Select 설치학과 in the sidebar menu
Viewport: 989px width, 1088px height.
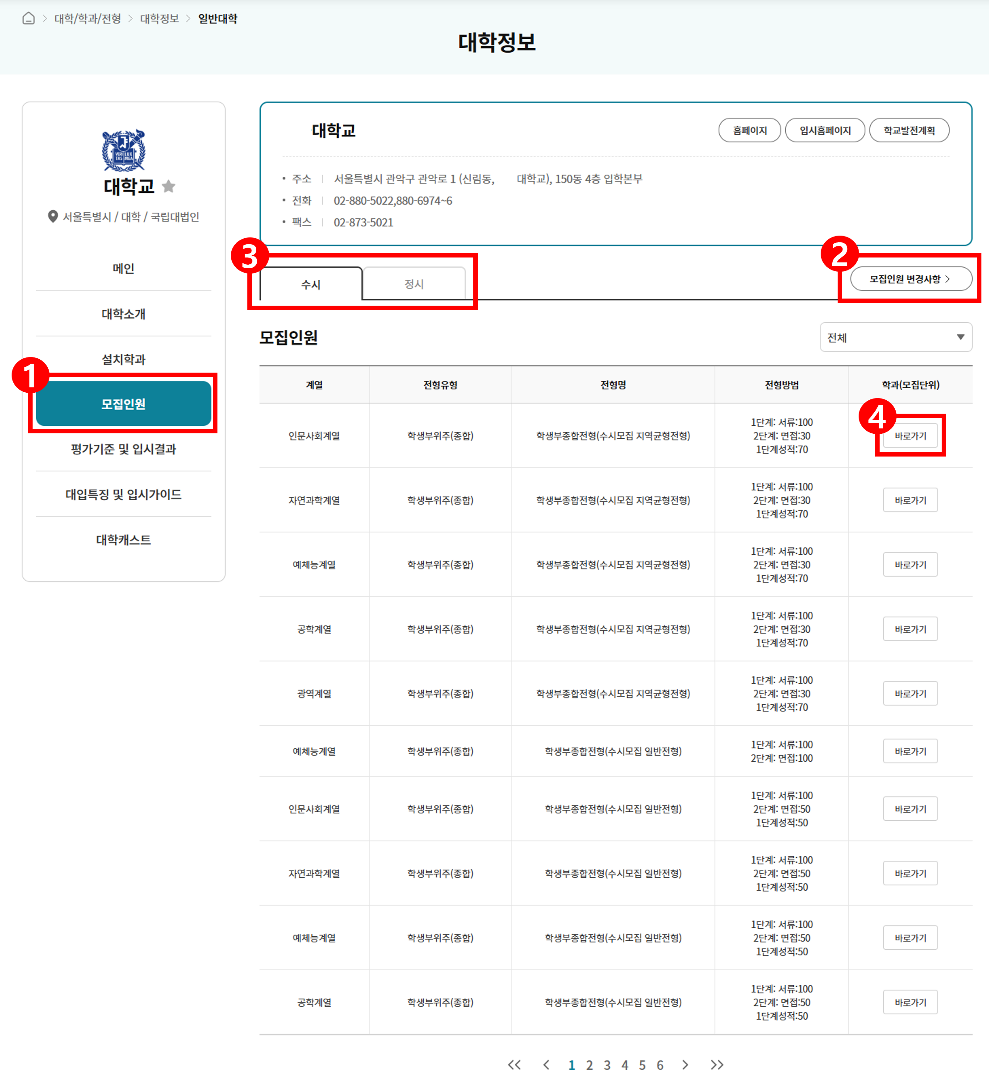tap(124, 359)
